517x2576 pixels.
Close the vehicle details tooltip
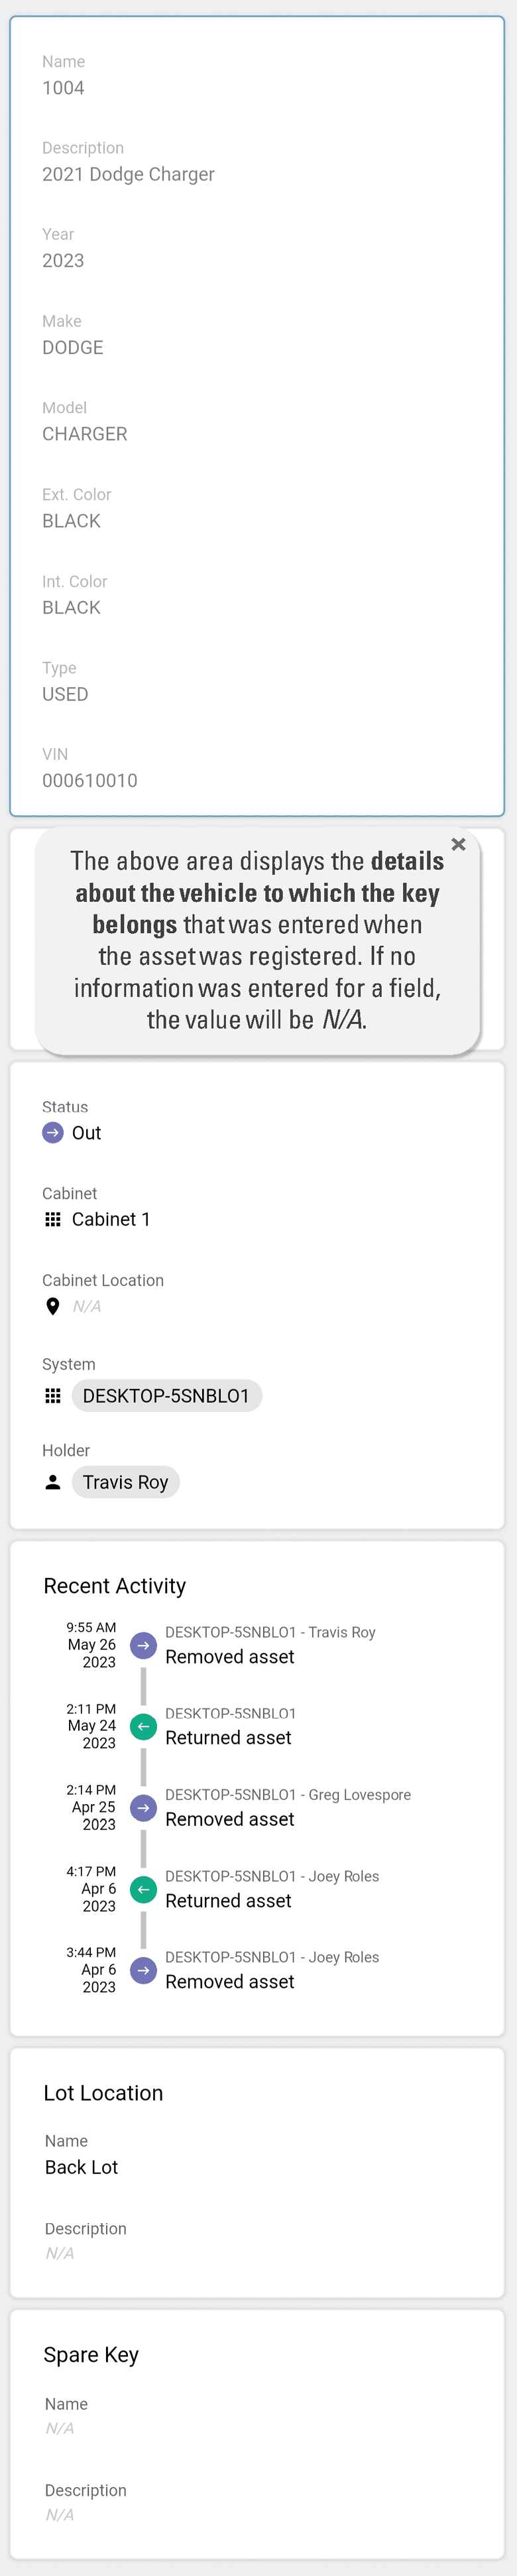(459, 845)
